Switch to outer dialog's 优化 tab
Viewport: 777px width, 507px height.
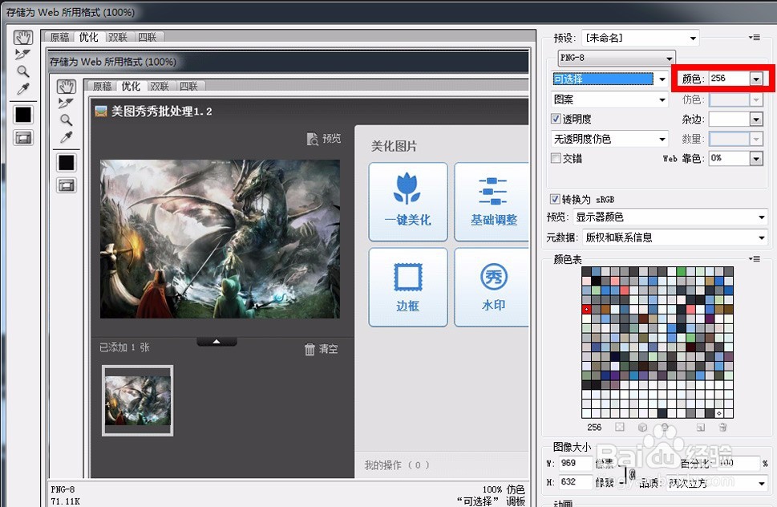point(89,37)
